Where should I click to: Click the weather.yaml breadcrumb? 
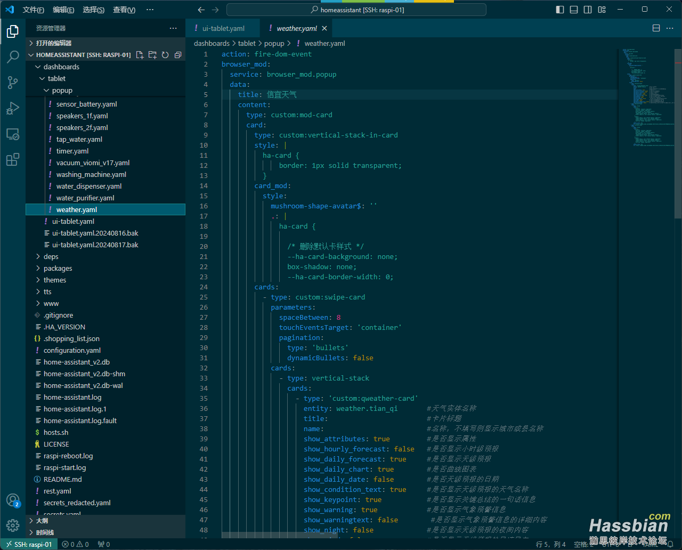point(324,43)
